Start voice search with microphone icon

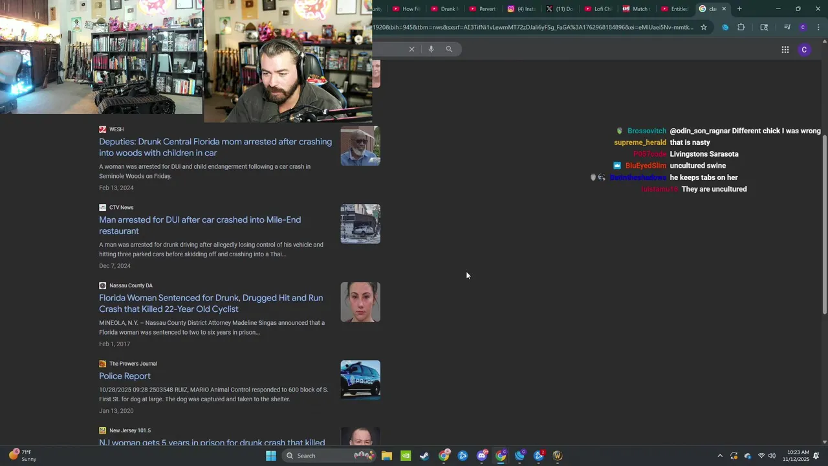pos(431,49)
